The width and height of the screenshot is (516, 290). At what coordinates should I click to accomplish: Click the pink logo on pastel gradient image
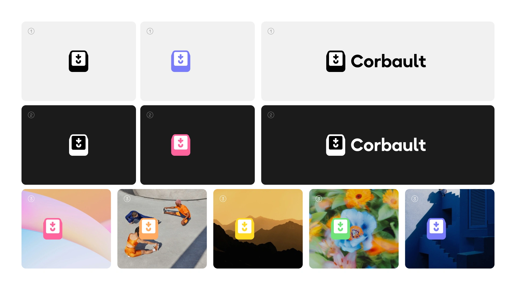tap(53, 229)
